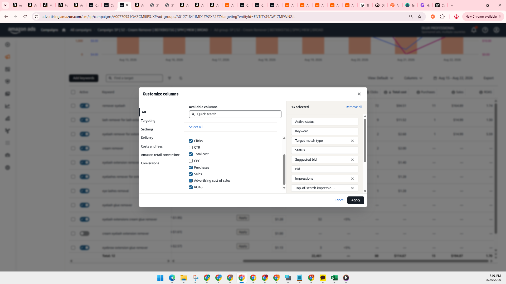Cancel the column customization
The width and height of the screenshot is (506, 284).
tap(339, 200)
